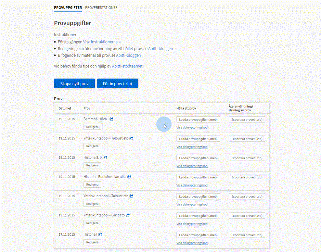The width and height of the screenshot is (321, 252).
Task: Open share icon next to Historia 8. lk
Action: click(x=105, y=157)
